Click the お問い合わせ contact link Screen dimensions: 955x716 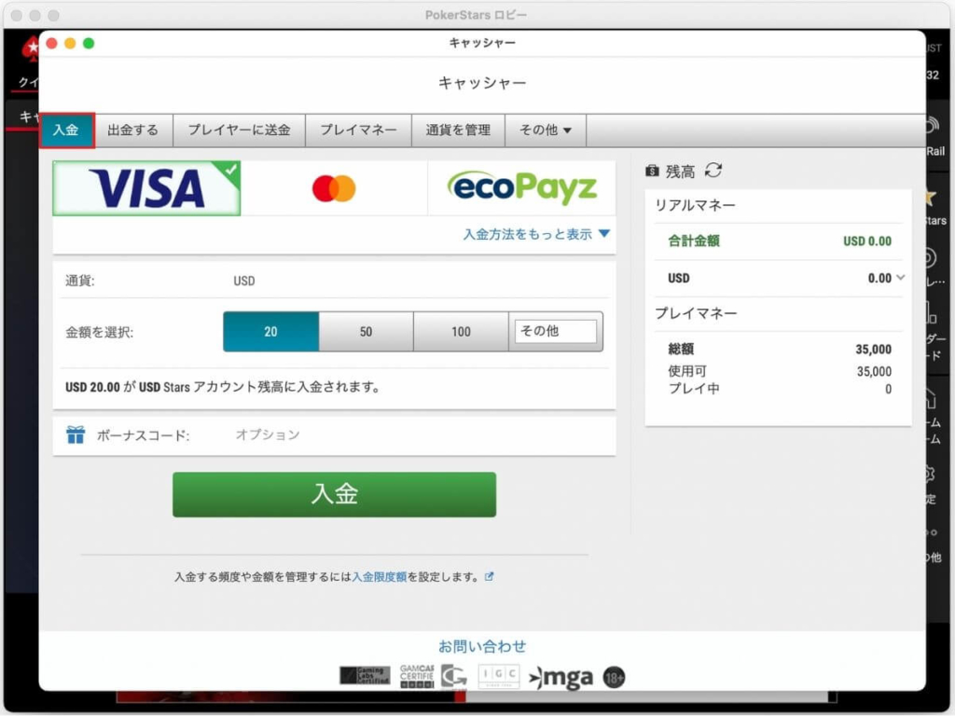(x=482, y=646)
